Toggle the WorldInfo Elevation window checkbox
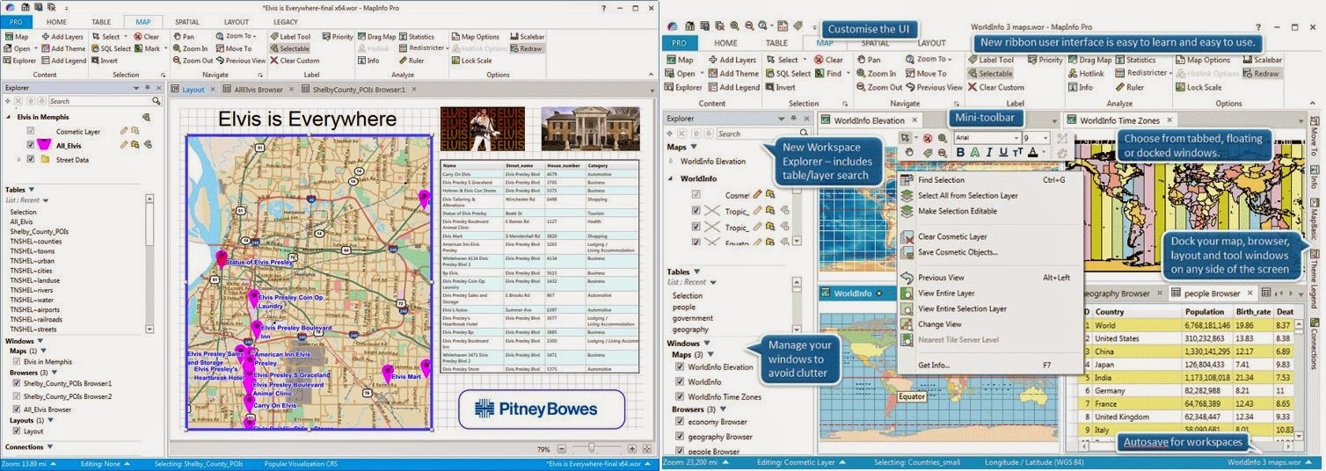 tap(679, 366)
